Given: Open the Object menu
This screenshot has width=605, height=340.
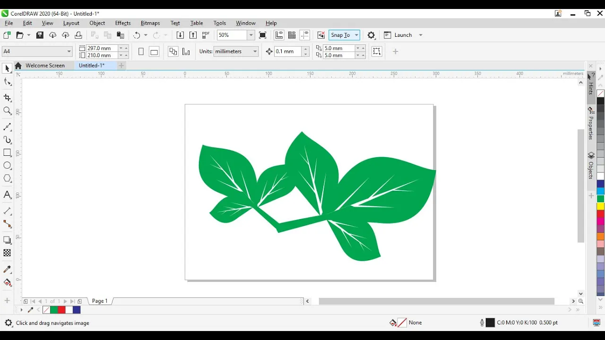Looking at the screenshot, I should 97,23.
